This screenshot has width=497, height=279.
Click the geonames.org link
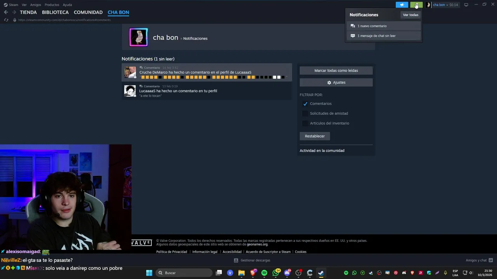click(257, 245)
